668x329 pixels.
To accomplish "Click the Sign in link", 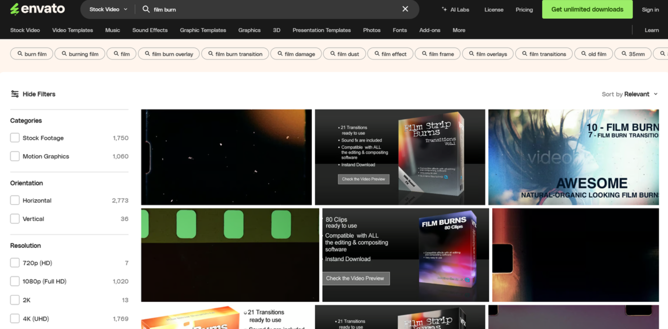I will point(650,10).
